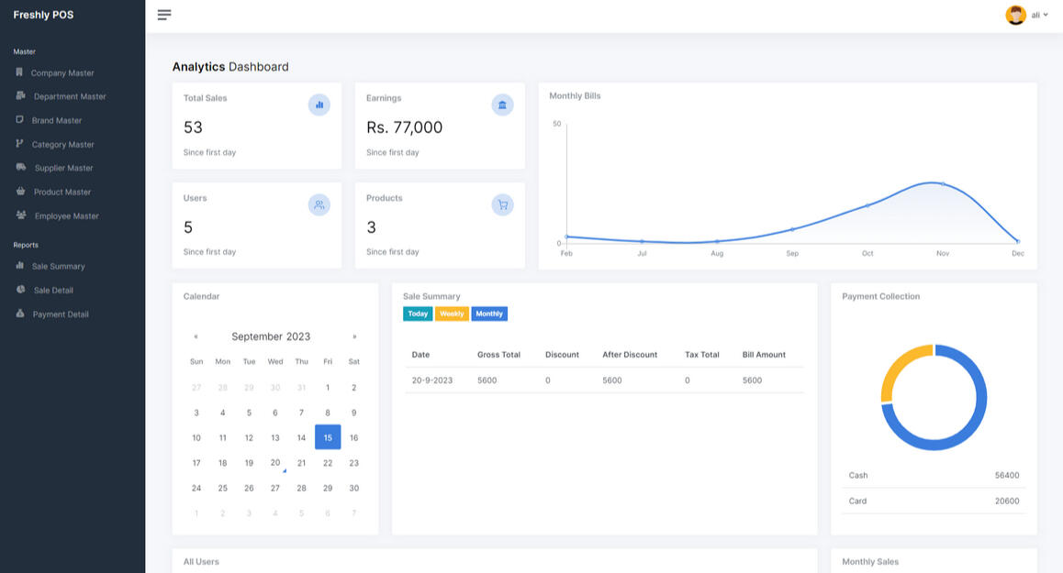
Task: Open the Sale Summary report link
Action: [x=57, y=266]
